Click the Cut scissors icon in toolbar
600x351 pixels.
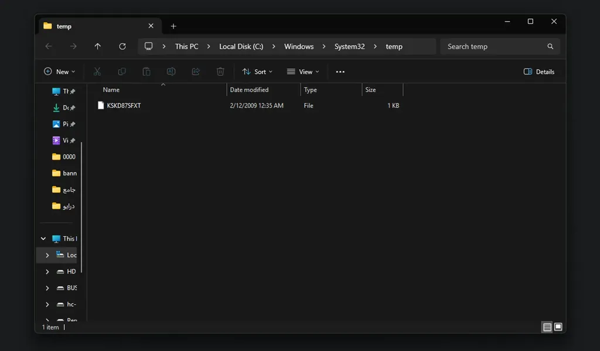97,71
